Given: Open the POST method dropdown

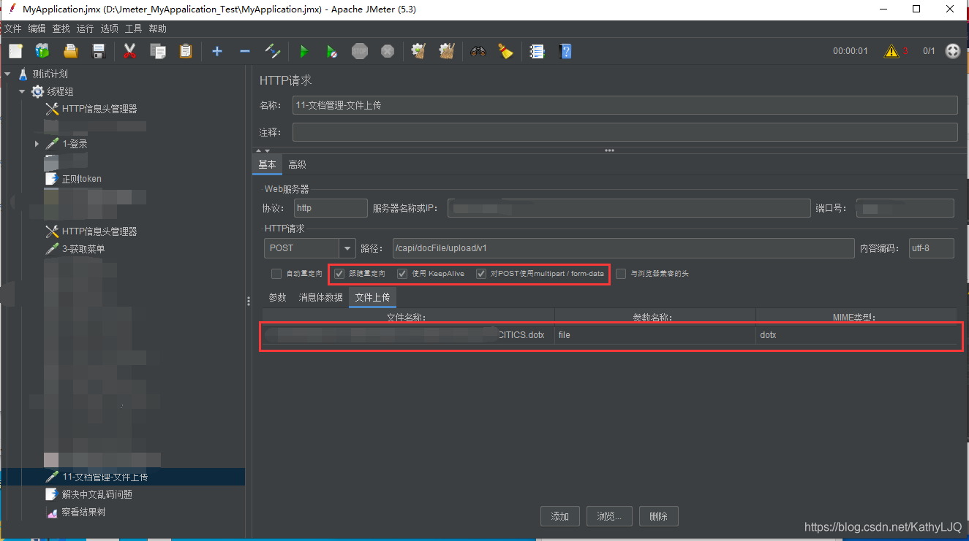Looking at the screenshot, I should [x=347, y=248].
